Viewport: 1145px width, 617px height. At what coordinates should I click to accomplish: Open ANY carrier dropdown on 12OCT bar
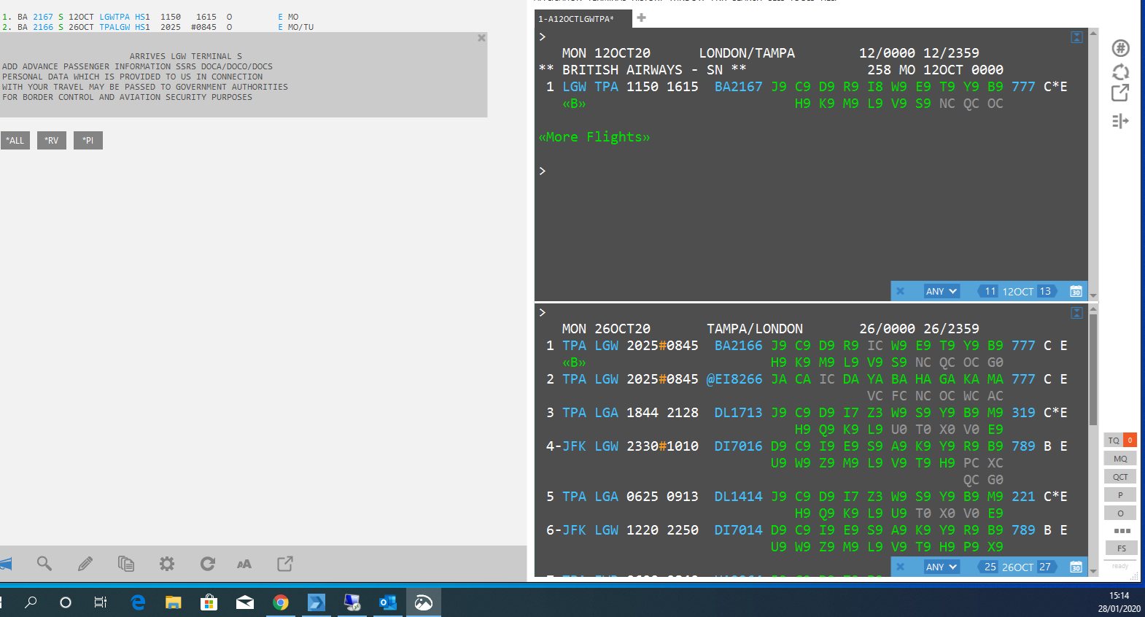(942, 291)
